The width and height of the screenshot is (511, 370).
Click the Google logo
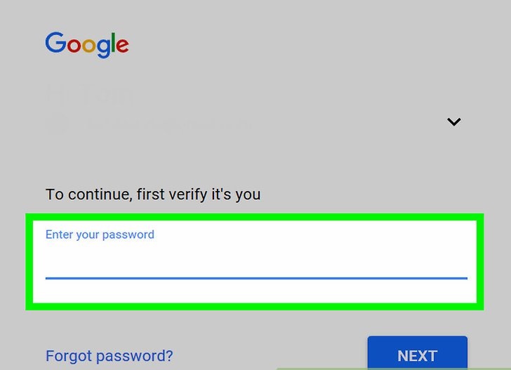pyautogui.click(x=87, y=44)
